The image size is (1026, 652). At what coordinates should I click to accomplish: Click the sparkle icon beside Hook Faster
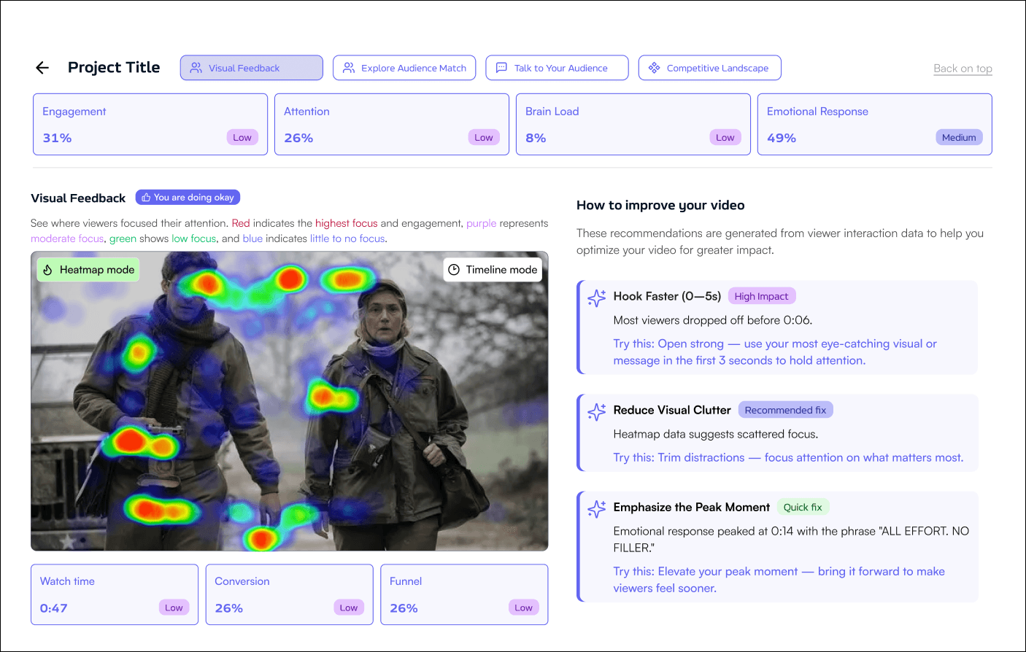(597, 298)
